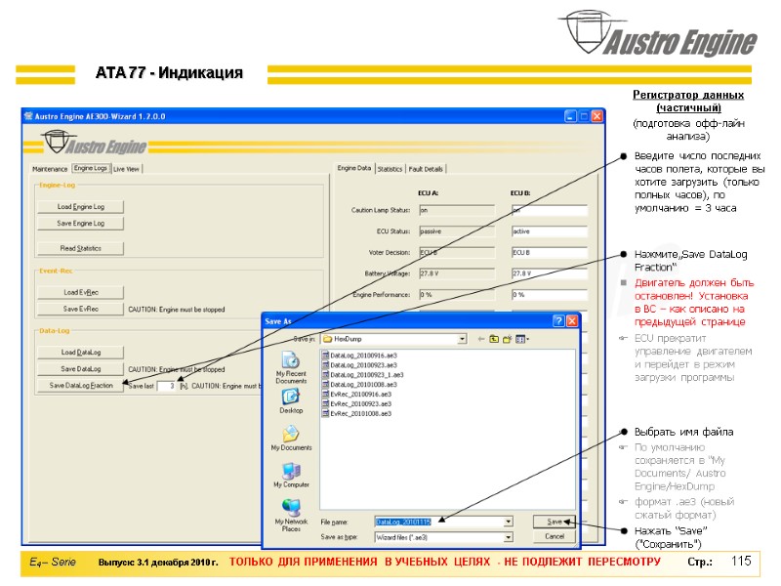The image size is (781, 586).
Task: Click ECU A Battery Voltage field
Action: 457,273
